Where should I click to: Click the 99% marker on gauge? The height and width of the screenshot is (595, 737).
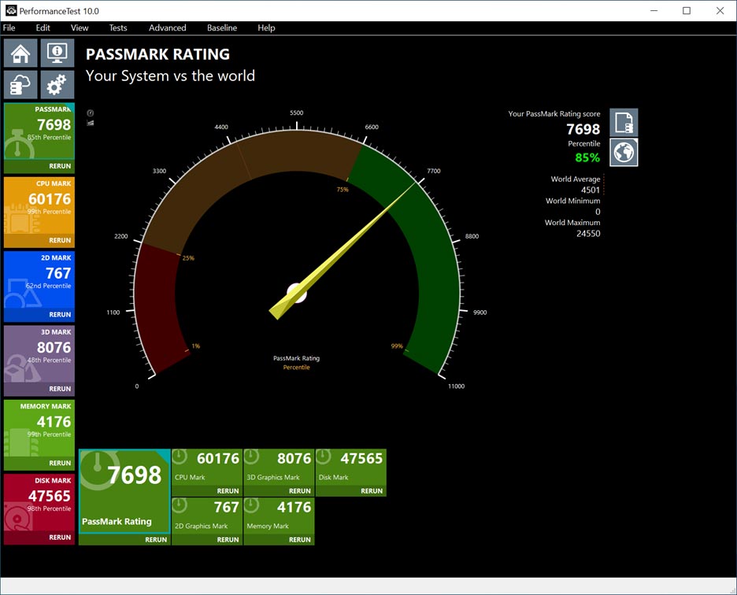pos(397,346)
